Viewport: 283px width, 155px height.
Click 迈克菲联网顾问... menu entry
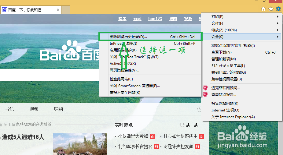click(241, 88)
